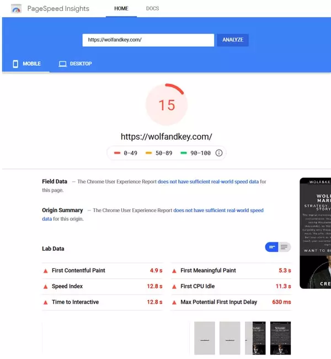Click Max Potential First Input Delay triangle
The width and height of the screenshot is (331, 359).
point(174,303)
